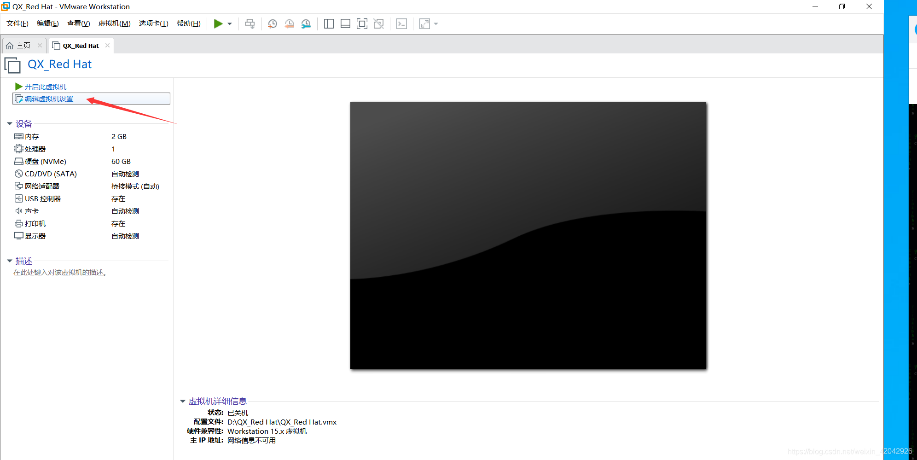Switch to the 主页 tab
The width and height of the screenshot is (917, 460).
tap(23, 46)
